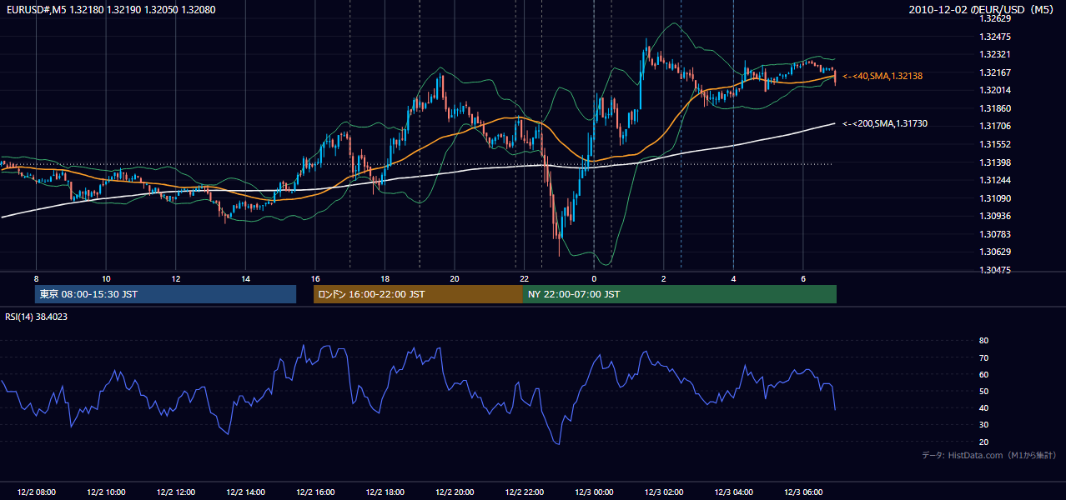Click price axis value 1.32167
Viewport: 1066px width, 500px height.
[996, 72]
